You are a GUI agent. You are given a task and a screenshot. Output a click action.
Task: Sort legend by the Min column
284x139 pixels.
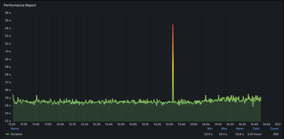[210, 128]
